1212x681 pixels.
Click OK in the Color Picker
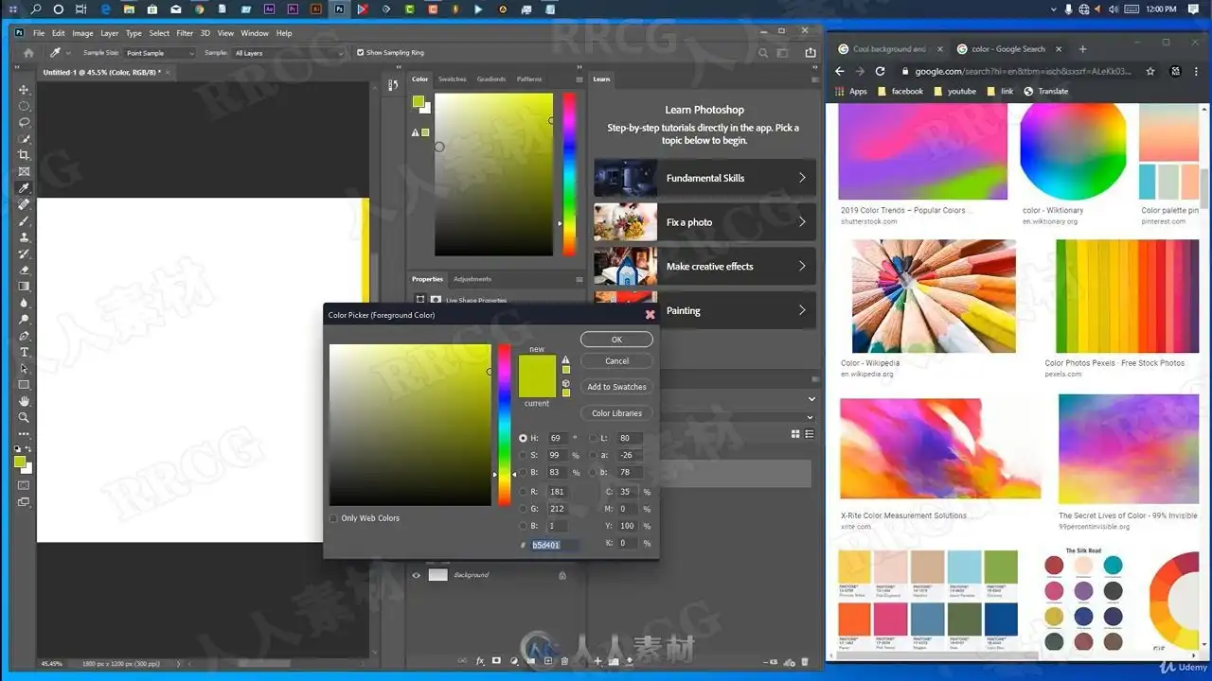point(616,340)
